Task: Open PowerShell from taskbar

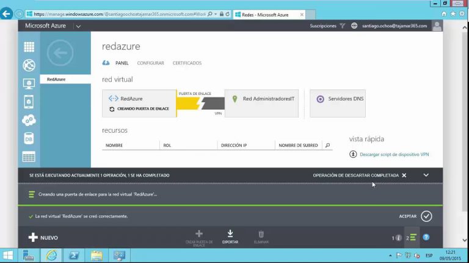Action: coord(74,255)
